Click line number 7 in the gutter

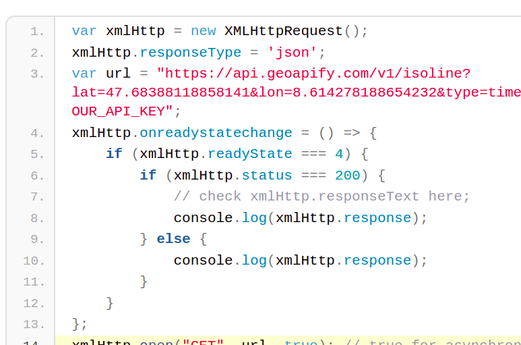tap(37, 197)
